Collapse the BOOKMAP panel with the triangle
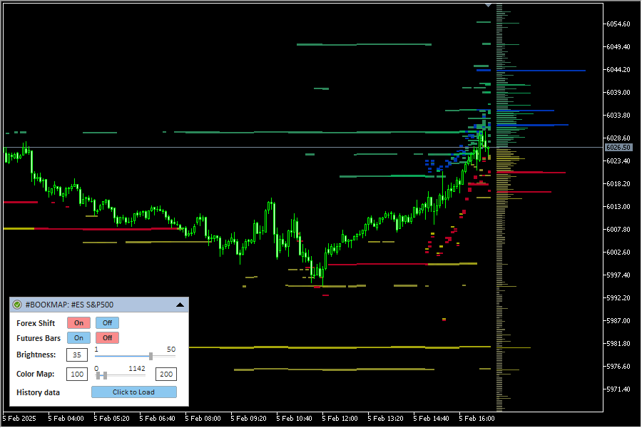Viewport: 642px width, 428px height. pos(180,305)
